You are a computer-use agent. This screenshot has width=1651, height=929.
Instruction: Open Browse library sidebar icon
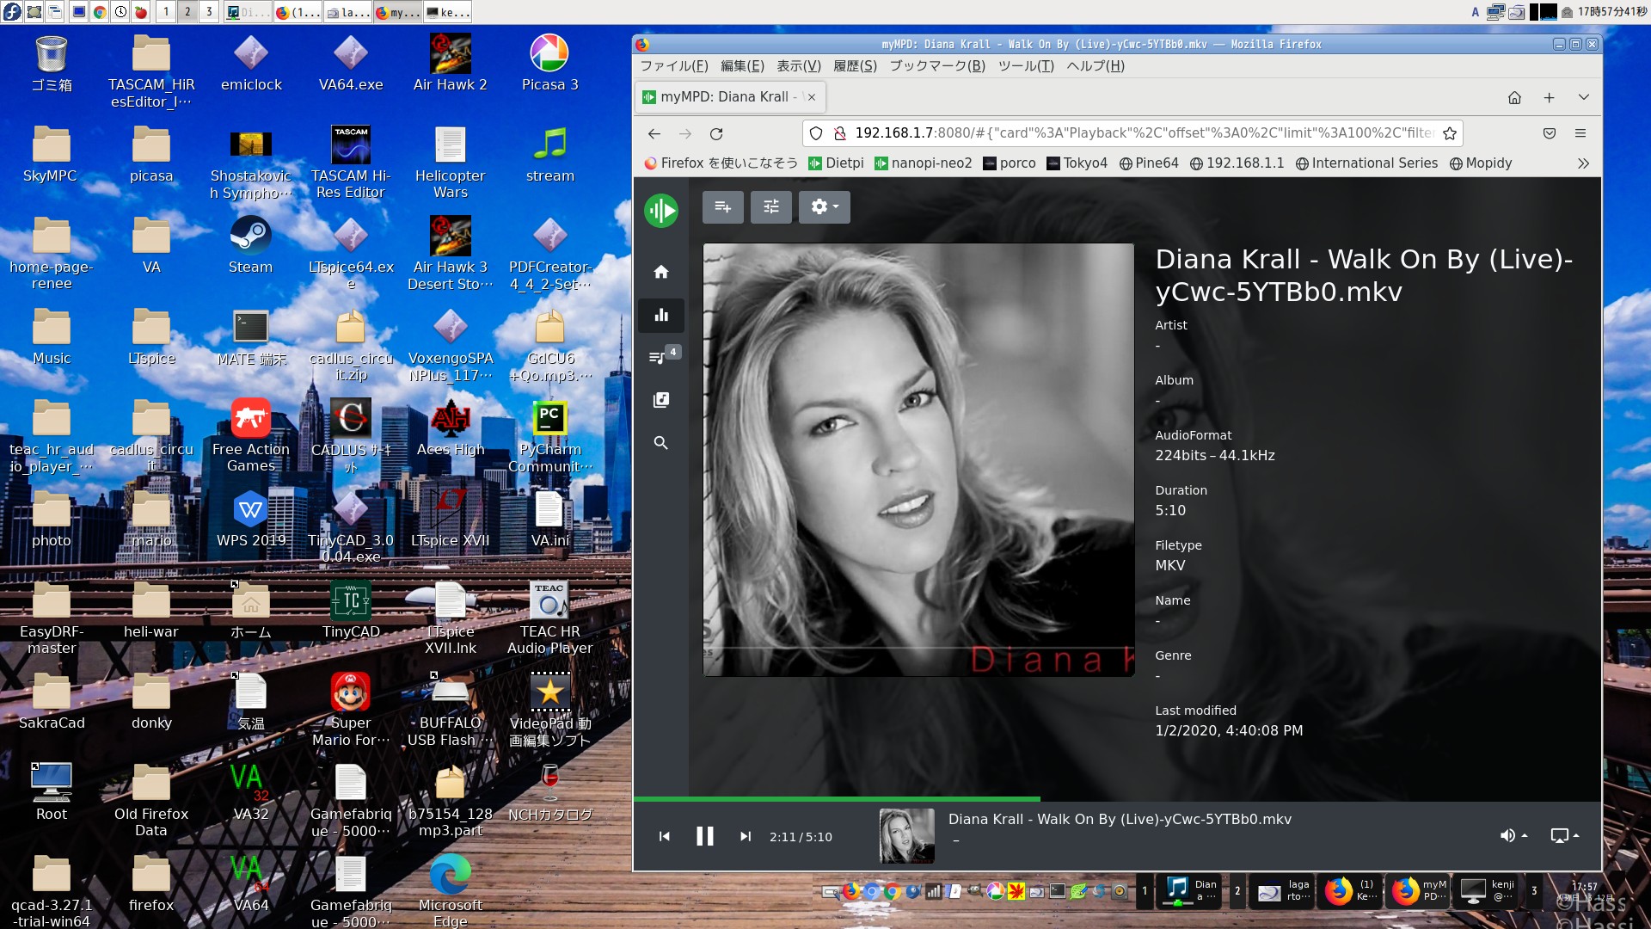tap(660, 400)
